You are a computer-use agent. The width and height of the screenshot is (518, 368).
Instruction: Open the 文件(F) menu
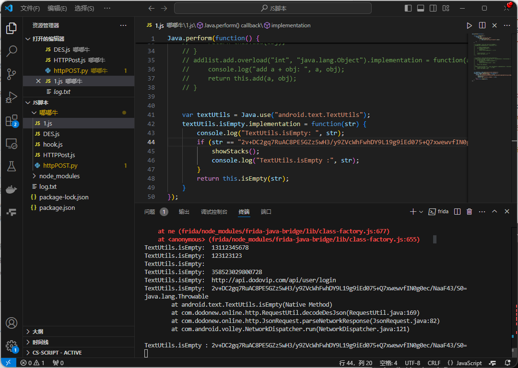(x=30, y=9)
